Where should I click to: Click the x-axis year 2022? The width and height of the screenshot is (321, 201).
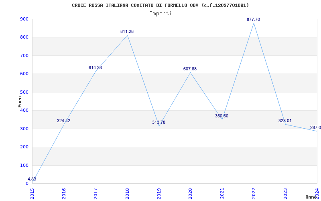click(254, 193)
